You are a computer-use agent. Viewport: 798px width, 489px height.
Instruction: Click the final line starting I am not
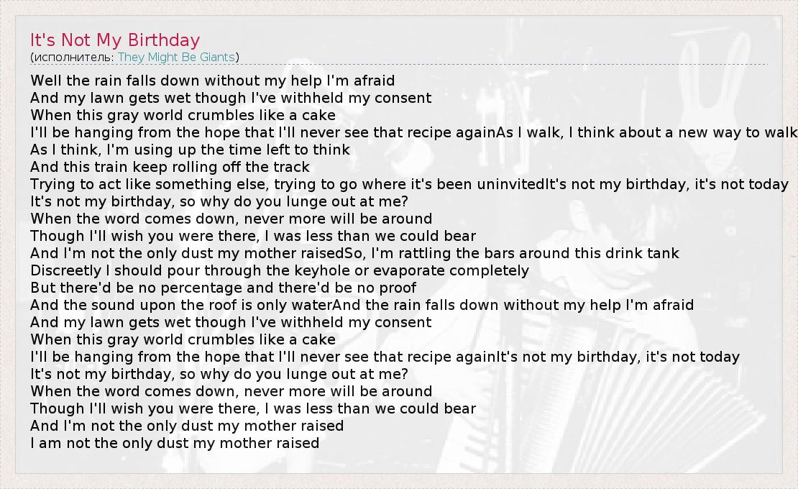click(174, 443)
